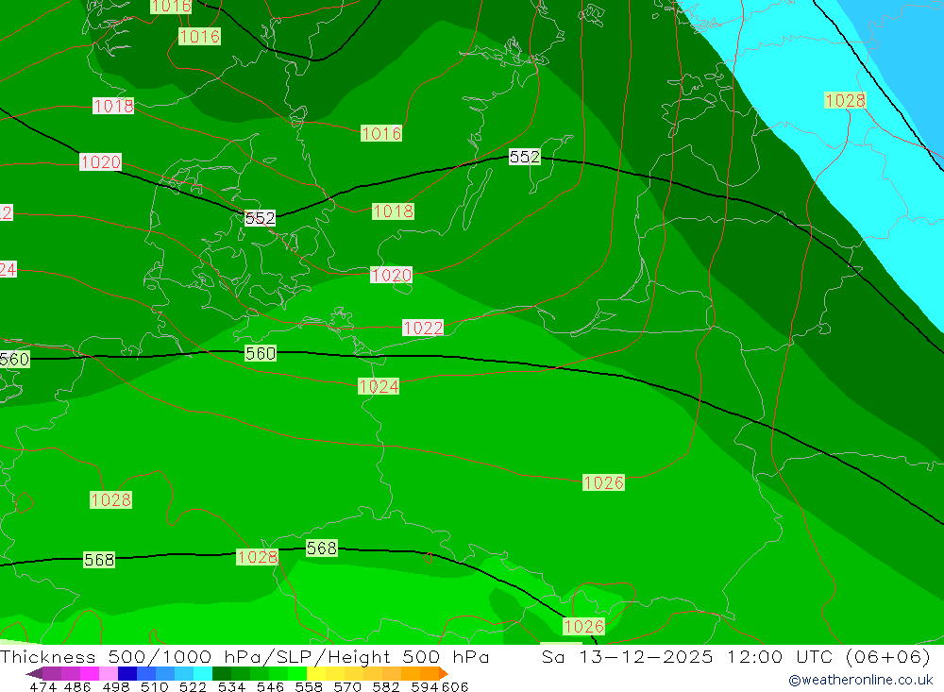The image size is (944, 692).
Task: Click the brightest lime green legend swatch
Action: click(x=297, y=673)
